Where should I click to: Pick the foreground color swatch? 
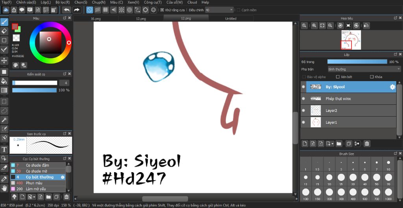click(x=15, y=26)
